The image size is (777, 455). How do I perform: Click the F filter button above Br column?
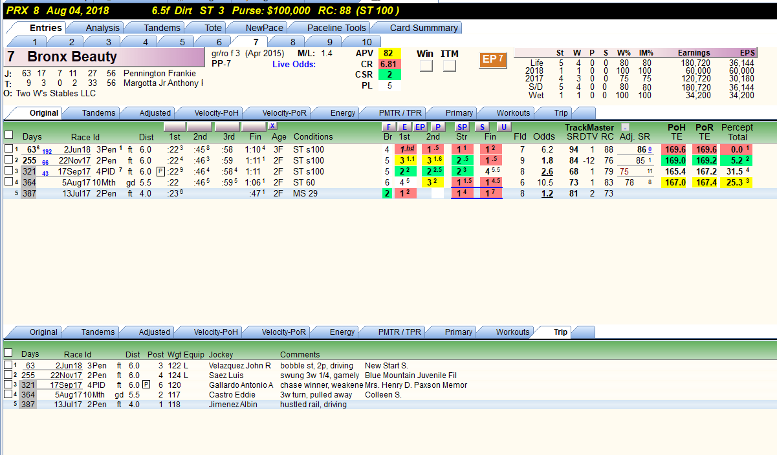coord(388,127)
